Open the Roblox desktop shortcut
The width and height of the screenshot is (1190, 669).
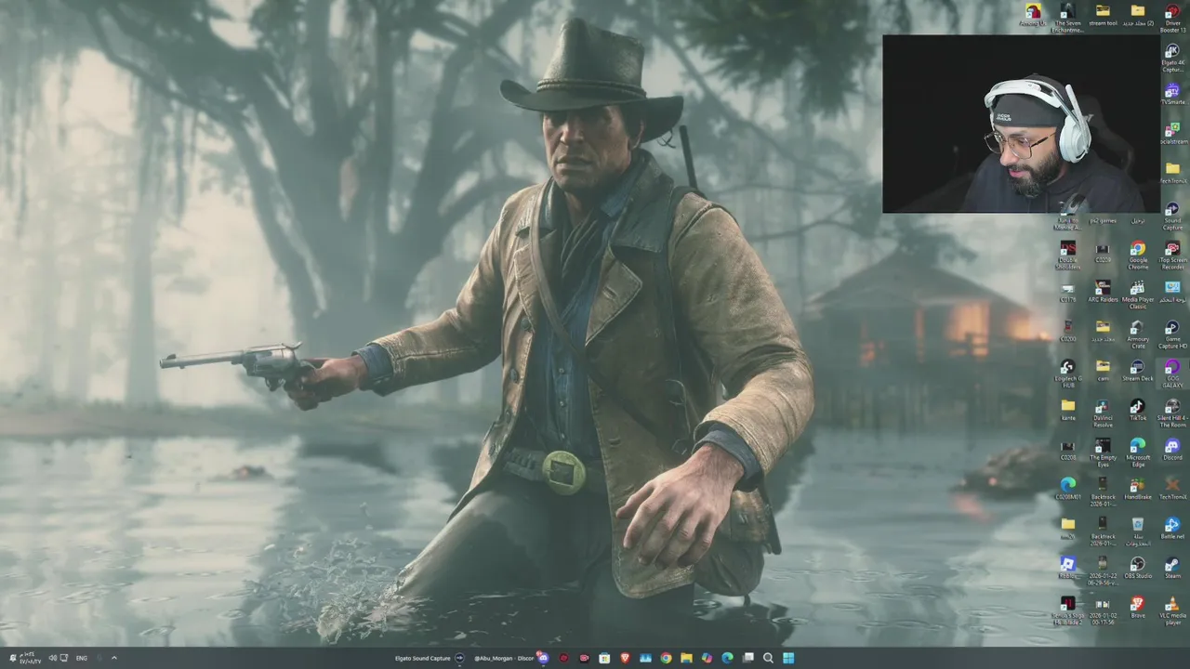coord(1067,569)
